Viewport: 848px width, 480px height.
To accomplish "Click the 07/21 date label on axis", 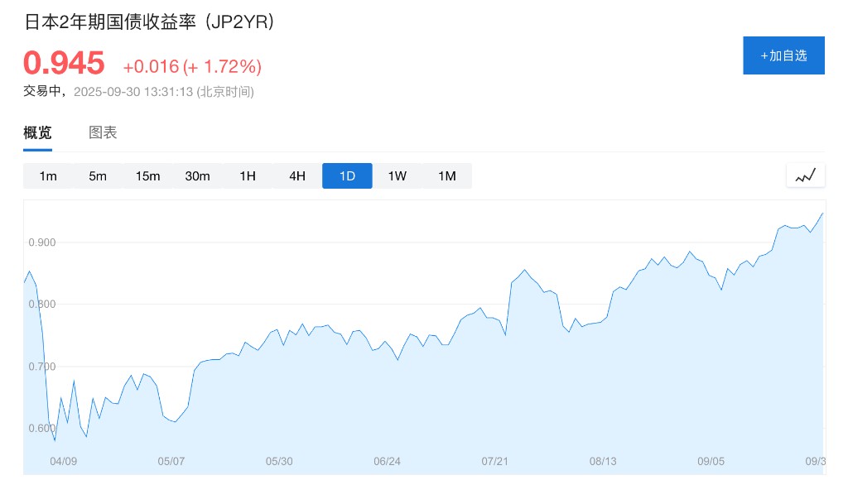I will [494, 461].
